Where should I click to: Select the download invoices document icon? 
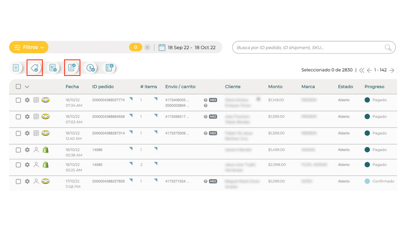pos(53,67)
